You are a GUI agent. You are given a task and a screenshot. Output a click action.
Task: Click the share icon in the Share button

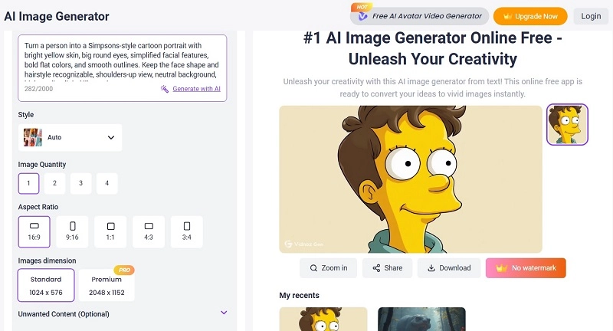click(376, 268)
